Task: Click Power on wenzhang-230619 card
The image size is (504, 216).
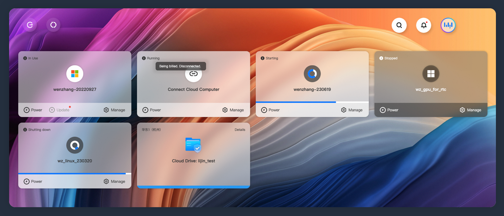Action: pos(270,110)
